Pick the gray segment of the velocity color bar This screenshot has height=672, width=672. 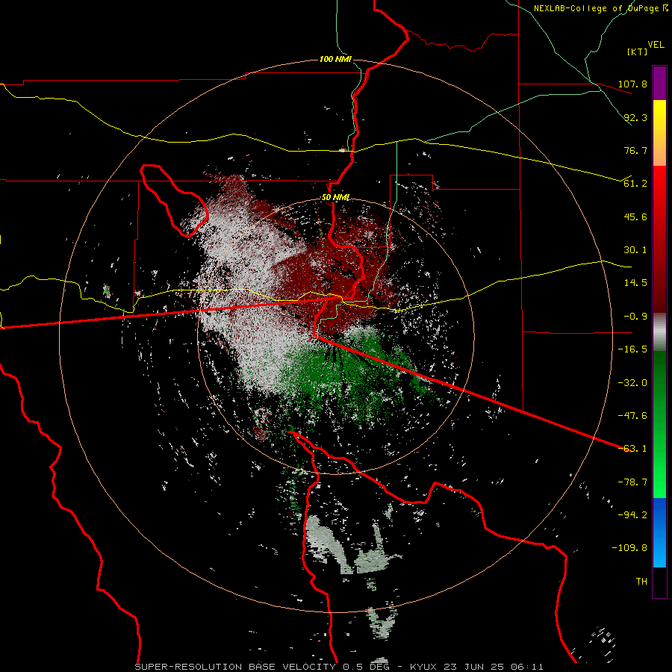(659, 332)
